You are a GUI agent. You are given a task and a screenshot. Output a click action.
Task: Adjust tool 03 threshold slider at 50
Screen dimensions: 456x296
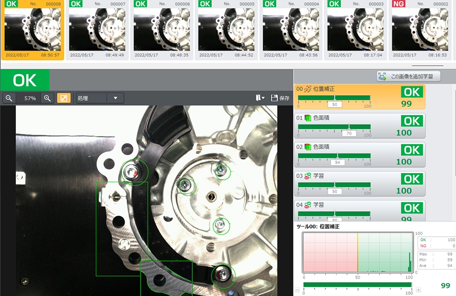(335, 191)
